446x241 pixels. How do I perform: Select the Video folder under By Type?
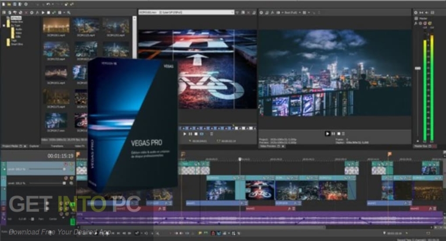pos(19,33)
